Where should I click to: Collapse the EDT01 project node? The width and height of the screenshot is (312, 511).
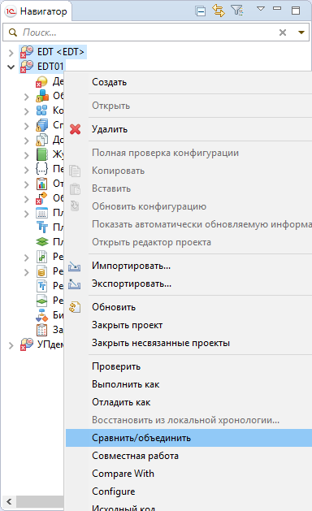point(11,67)
